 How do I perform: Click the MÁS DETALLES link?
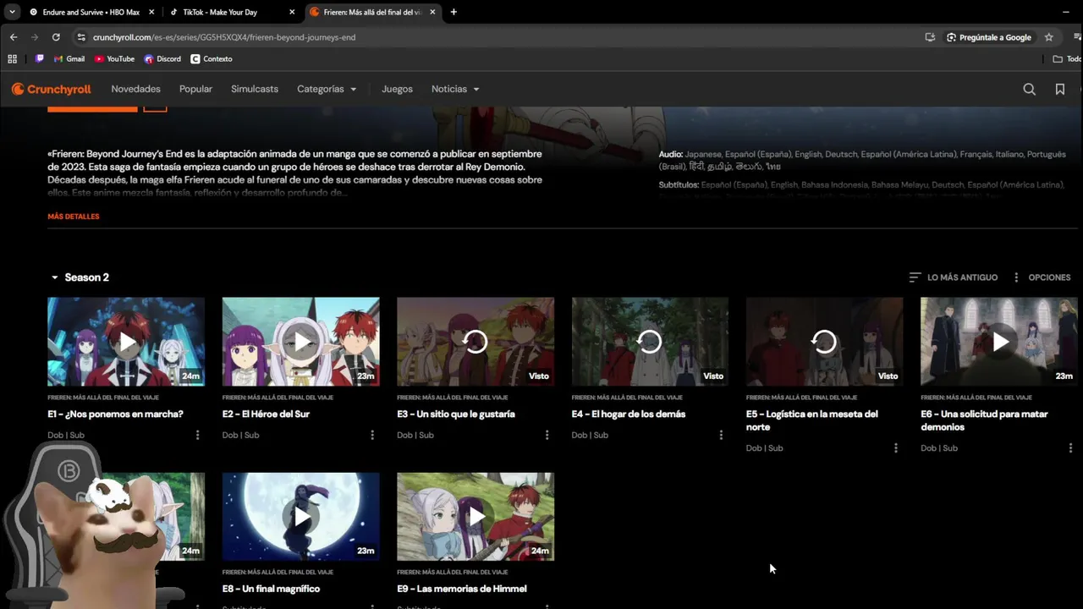click(74, 217)
